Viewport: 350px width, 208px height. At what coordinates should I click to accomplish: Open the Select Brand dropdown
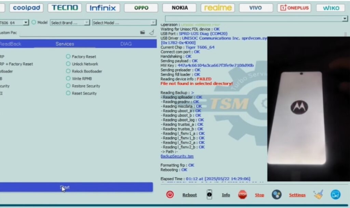tap(87, 23)
